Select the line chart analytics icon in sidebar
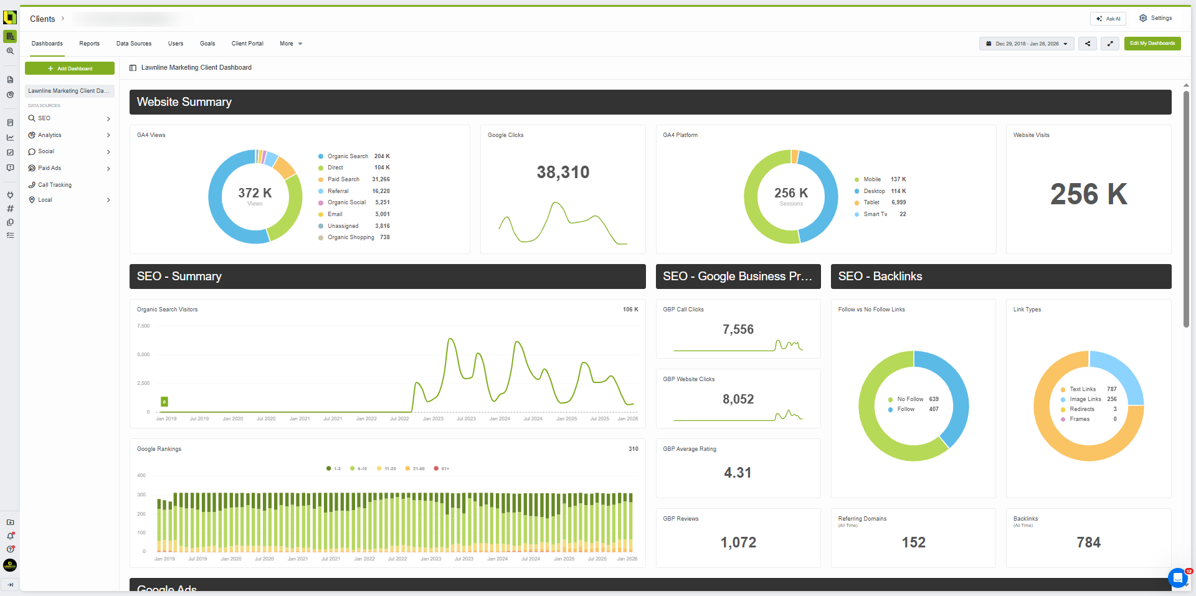The height and width of the screenshot is (596, 1196). (10, 136)
